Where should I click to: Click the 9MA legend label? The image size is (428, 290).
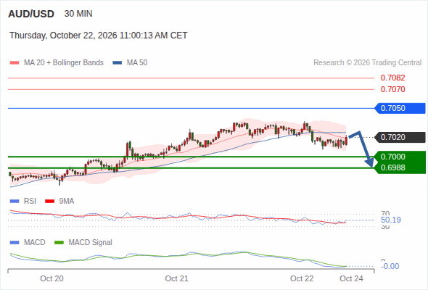(x=67, y=202)
